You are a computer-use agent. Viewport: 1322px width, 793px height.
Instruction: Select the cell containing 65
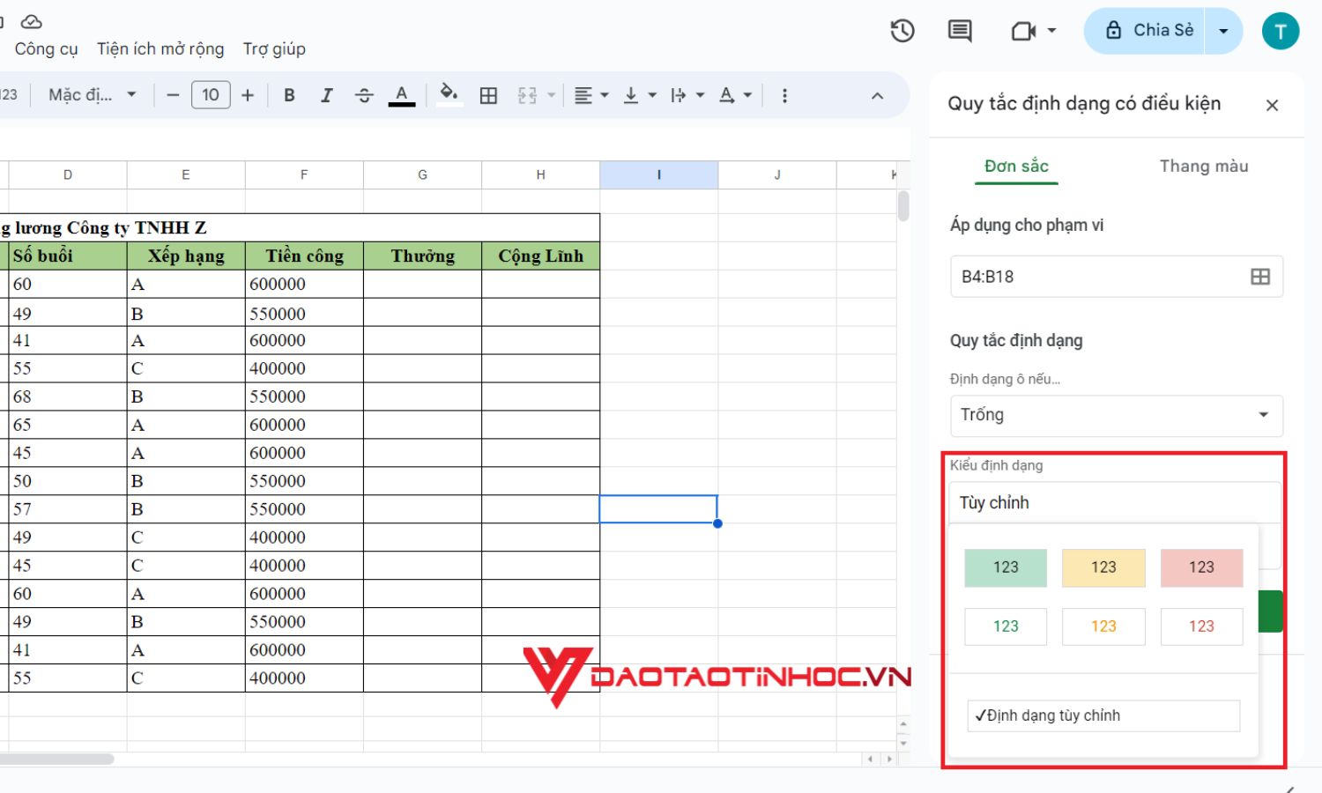(x=68, y=425)
